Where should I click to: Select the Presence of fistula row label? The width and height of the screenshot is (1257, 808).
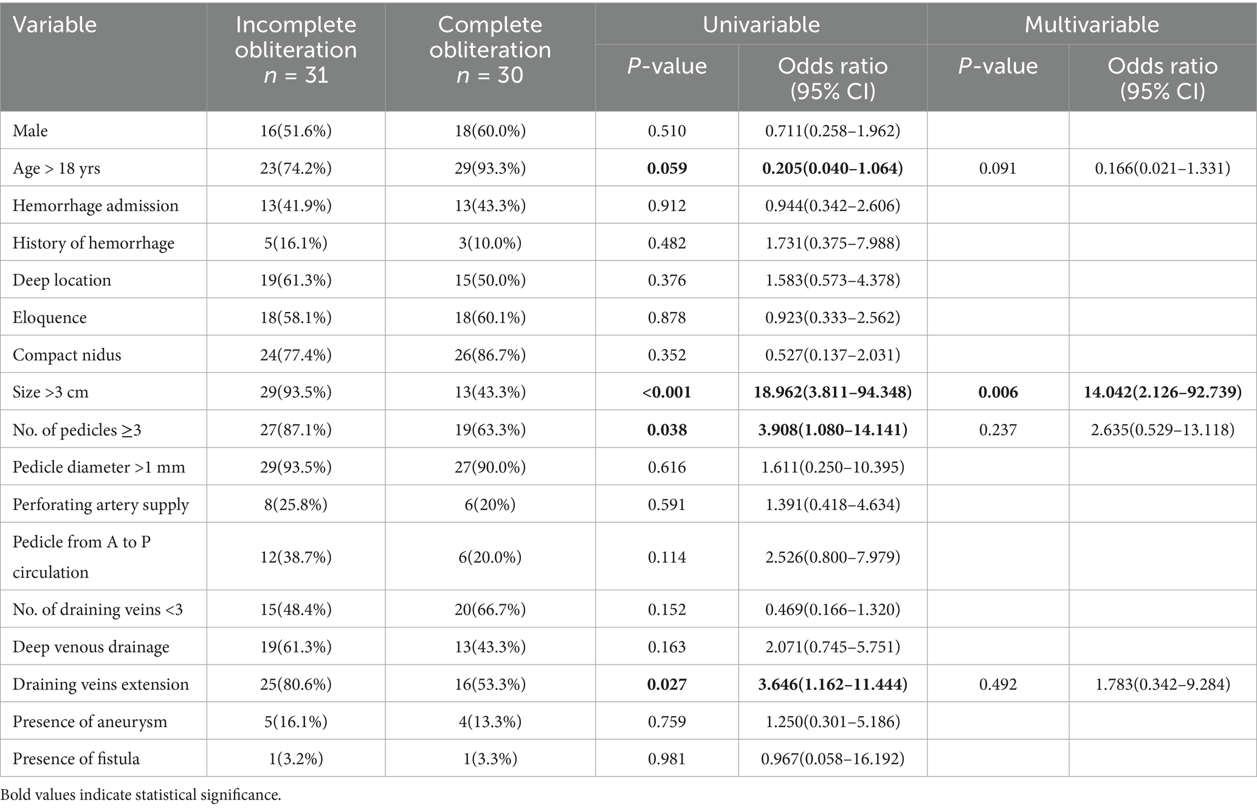click(76, 759)
